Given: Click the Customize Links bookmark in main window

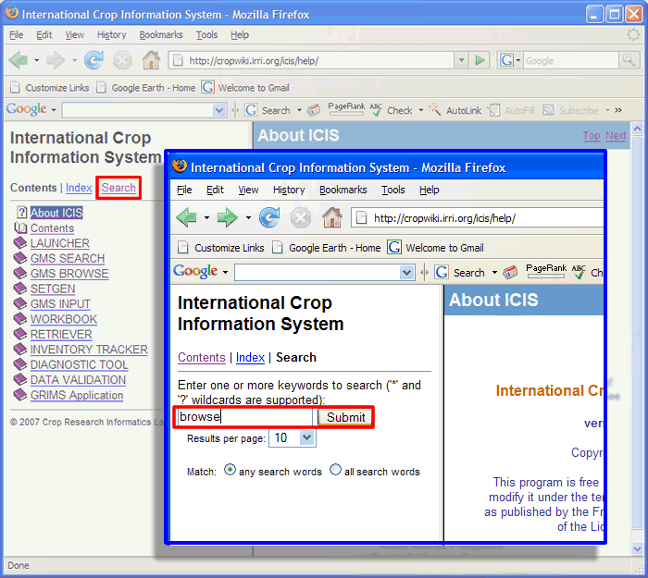Looking at the screenshot, I should [50, 88].
